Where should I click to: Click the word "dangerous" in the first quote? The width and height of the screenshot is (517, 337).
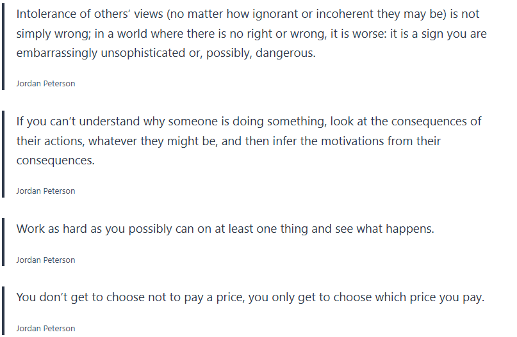(x=284, y=53)
